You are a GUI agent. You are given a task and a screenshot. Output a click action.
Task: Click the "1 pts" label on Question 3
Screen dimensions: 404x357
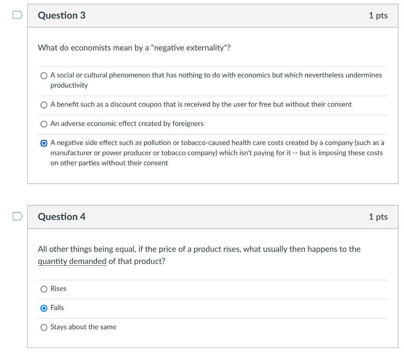click(378, 15)
